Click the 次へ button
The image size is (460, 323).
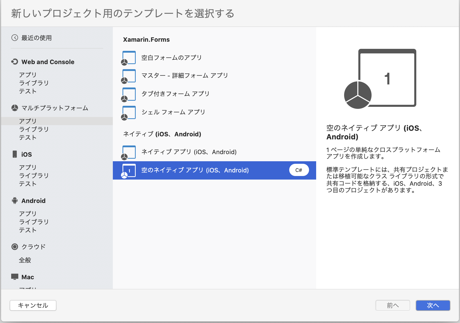(433, 305)
